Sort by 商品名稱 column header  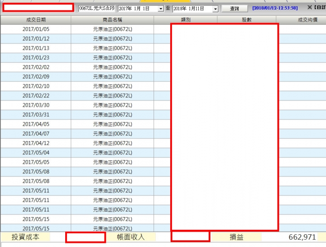112,20
